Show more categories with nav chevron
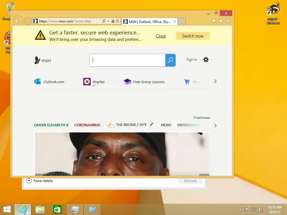This screenshot has width=287, height=215. pos(216,126)
